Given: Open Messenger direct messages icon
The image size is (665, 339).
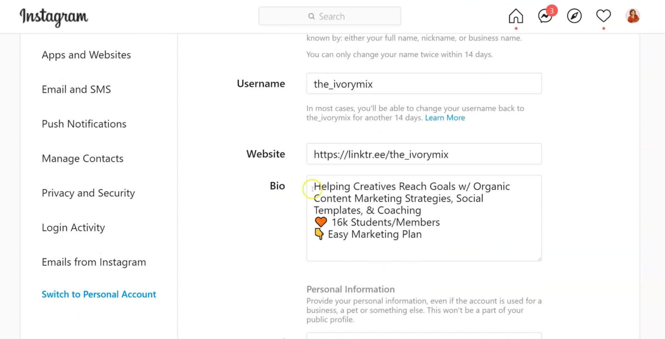Looking at the screenshot, I should coord(545,16).
